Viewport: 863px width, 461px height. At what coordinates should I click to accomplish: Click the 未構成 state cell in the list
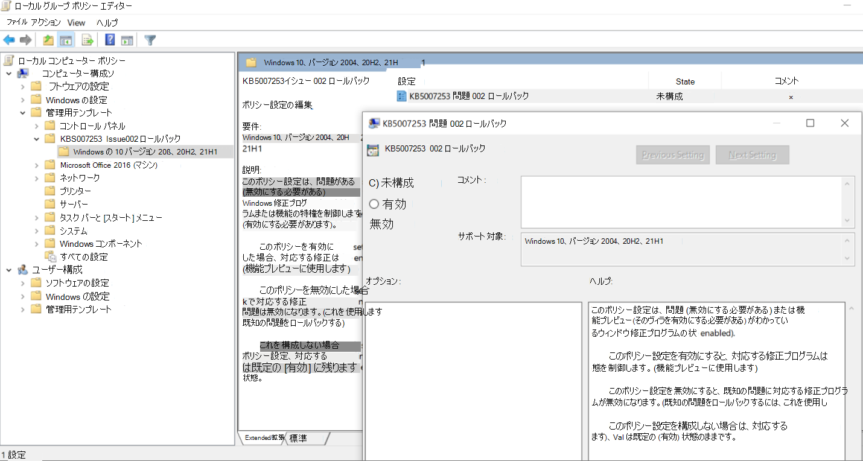669,96
